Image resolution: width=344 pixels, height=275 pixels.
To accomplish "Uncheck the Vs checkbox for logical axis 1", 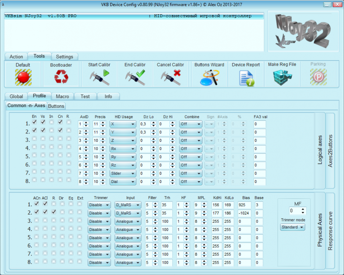I will [x=43, y=122].
